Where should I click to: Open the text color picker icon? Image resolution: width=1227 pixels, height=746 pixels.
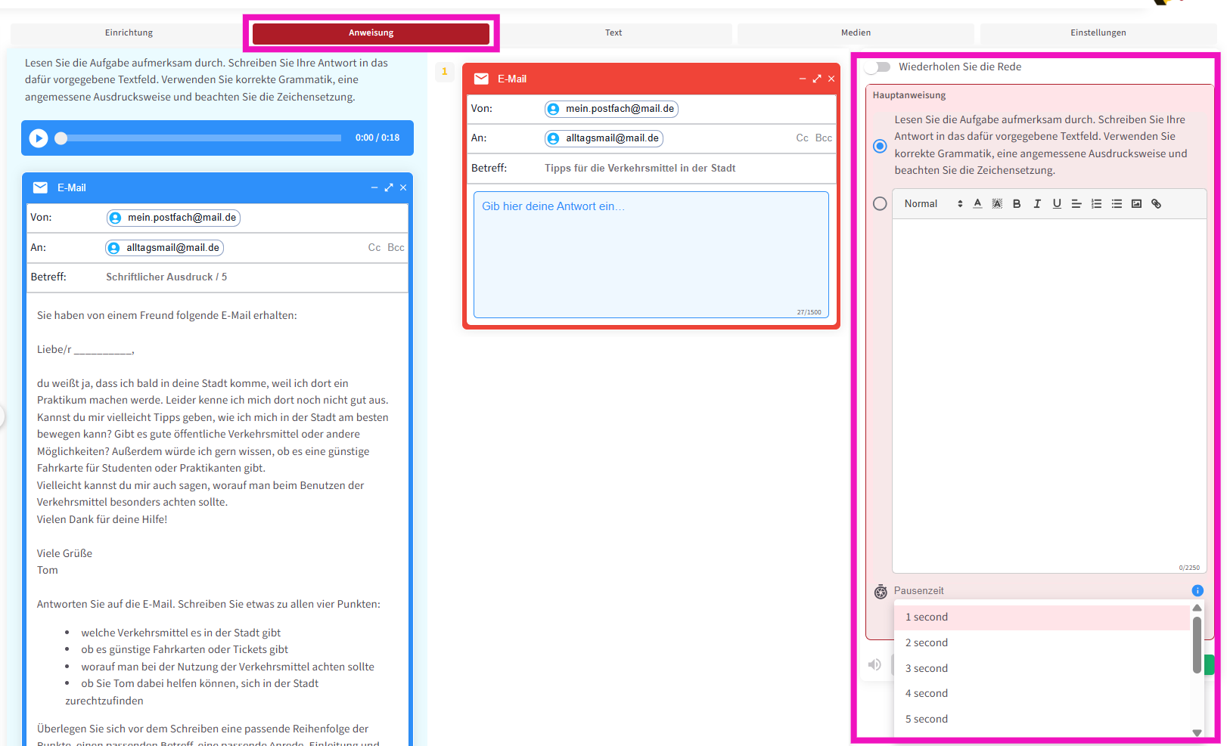(977, 204)
